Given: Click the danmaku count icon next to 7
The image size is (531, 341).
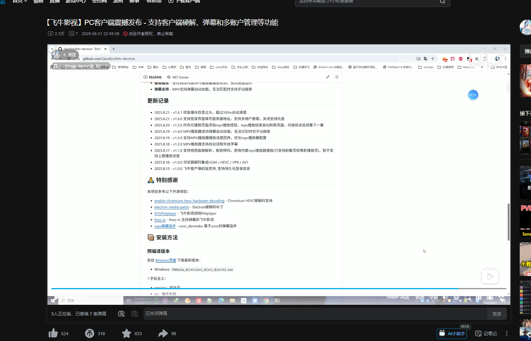Looking at the screenshot, I should pos(72,33).
